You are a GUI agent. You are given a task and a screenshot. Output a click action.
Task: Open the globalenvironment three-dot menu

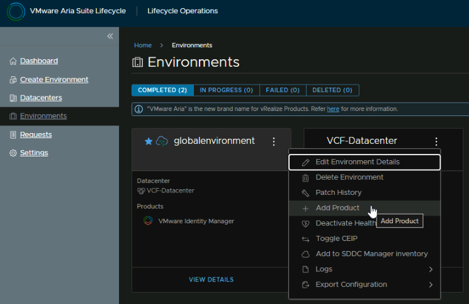(x=274, y=141)
